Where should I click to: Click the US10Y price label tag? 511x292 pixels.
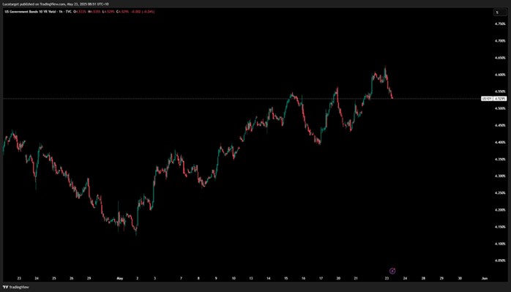pos(487,98)
